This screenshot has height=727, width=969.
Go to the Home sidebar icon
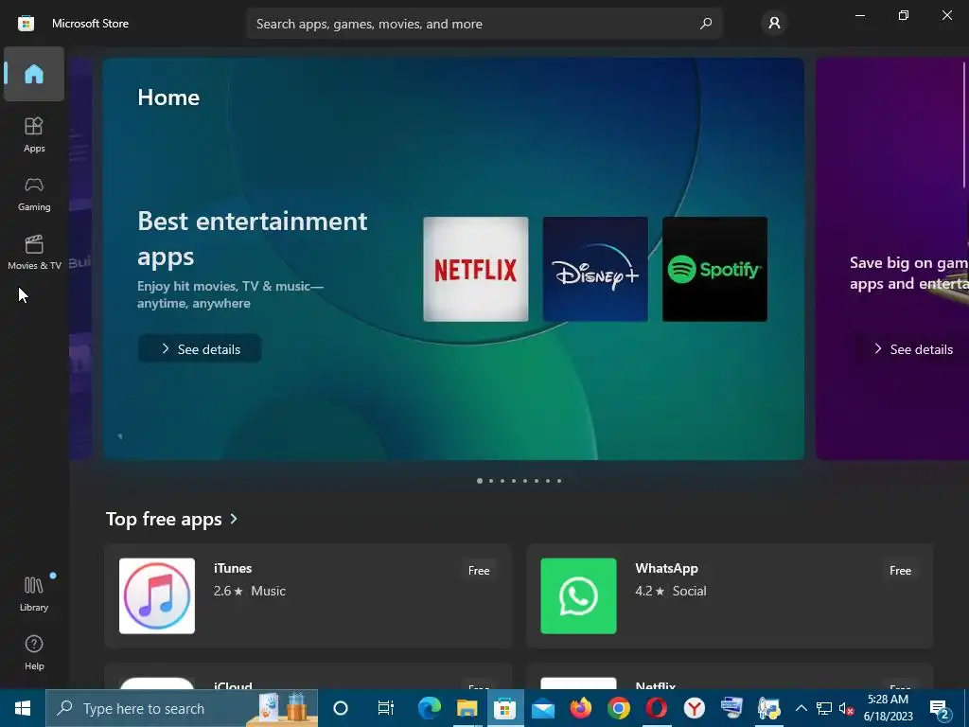pyautogui.click(x=34, y=74)
